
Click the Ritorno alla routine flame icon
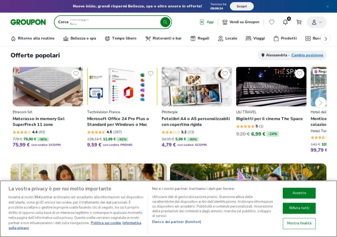(13, 39)
